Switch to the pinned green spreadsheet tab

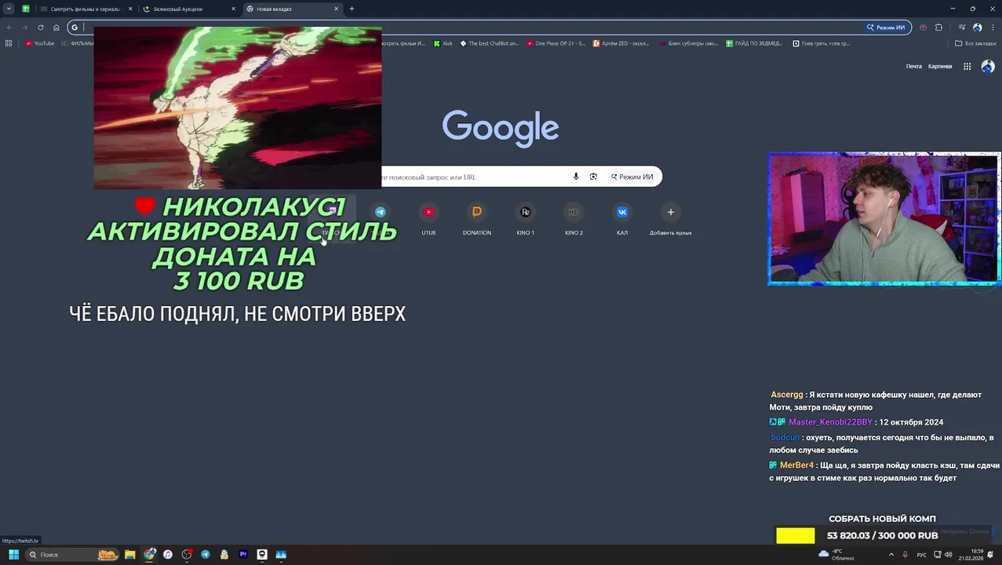click(26, 9)
